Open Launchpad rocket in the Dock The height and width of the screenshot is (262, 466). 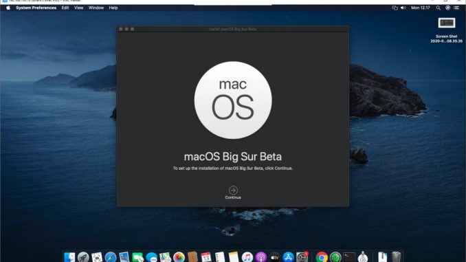pos(83,257)
